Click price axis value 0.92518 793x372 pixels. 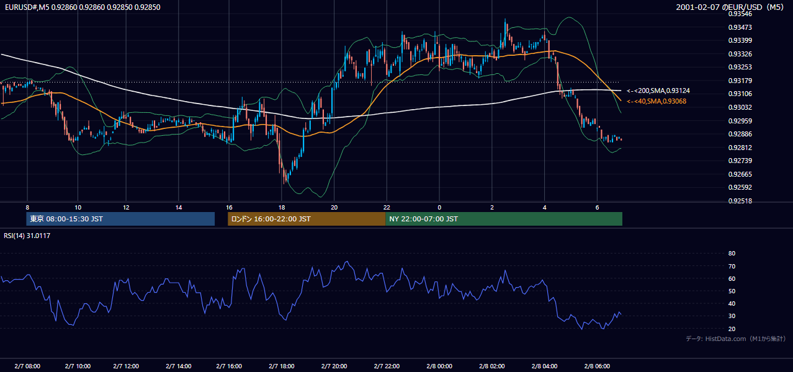tap(740, 201)
